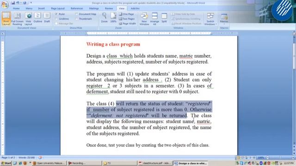Click the system tray clock
The height and width of the screenshot is (166, 296).
[289, 163]
